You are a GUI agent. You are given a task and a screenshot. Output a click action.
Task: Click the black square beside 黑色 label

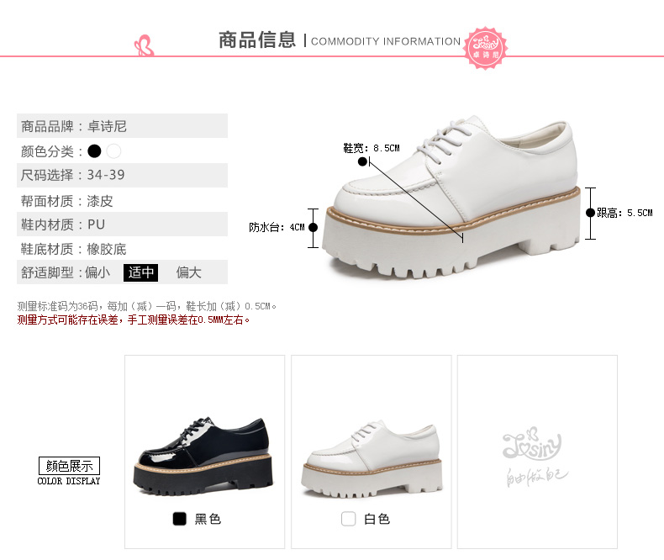coord(180,519)
